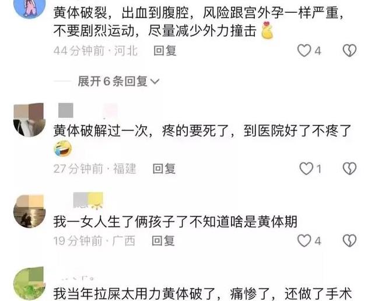Click the chevron next to 展开6条回复
371x301 pixels.
click(x=155, y=82)
